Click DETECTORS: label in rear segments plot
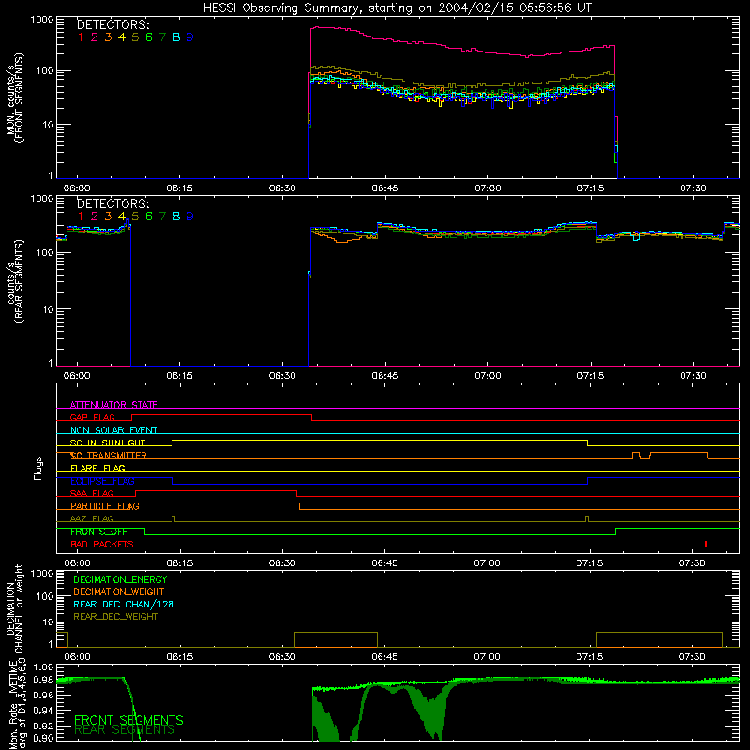 pos(112,203)
